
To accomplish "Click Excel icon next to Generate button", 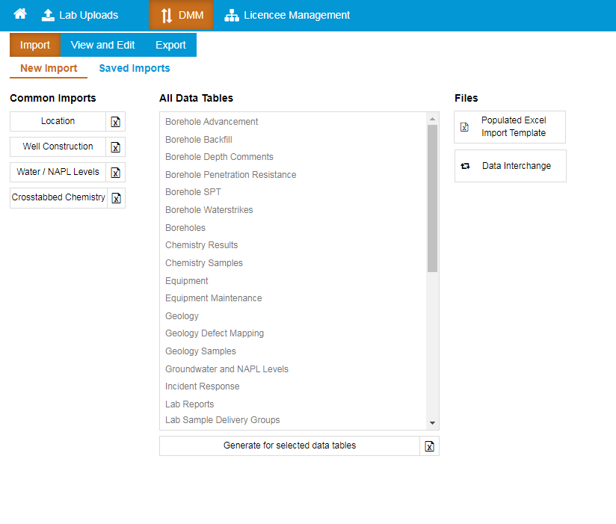I will (429, 446).
